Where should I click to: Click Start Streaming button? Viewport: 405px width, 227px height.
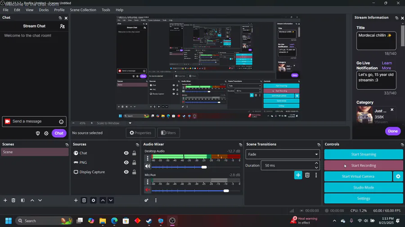pos(364,154)
